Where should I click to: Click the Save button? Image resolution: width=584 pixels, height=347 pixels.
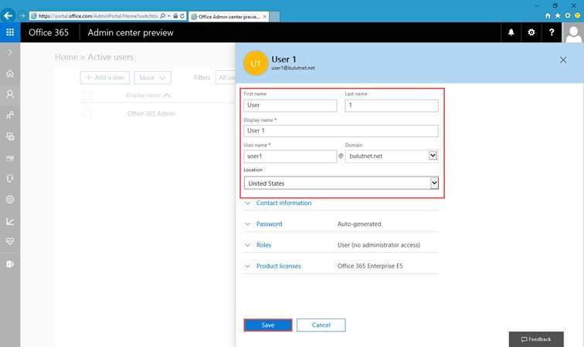pos(268,325)
